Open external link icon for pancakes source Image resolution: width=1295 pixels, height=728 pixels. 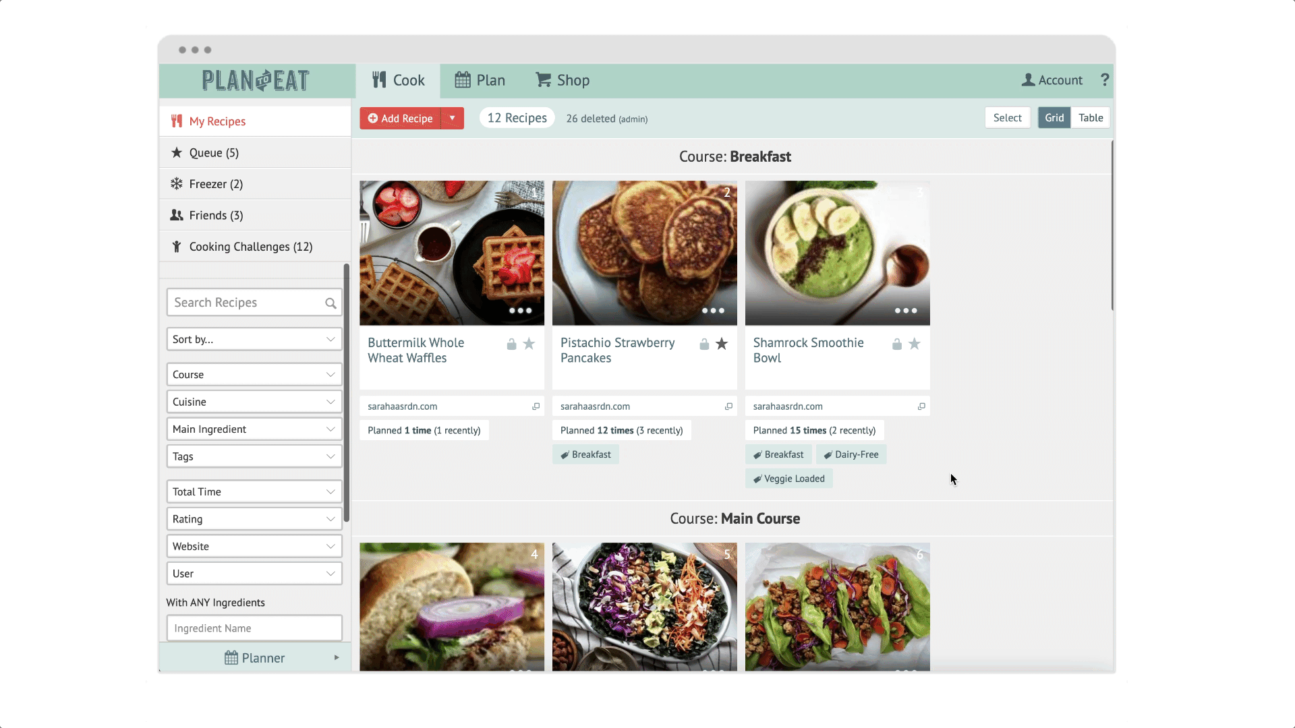(x=728, y=406)
